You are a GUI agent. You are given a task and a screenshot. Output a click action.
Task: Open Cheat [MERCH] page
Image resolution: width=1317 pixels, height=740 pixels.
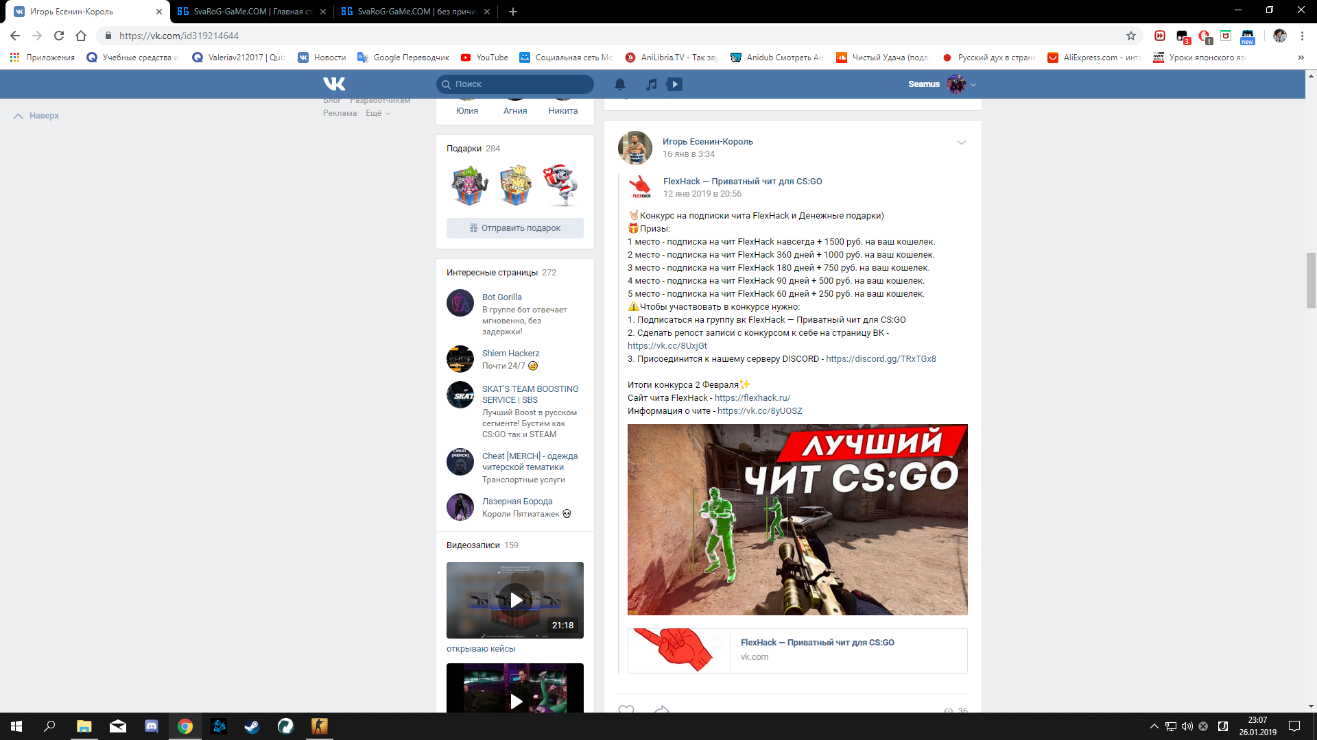tap(530, 462)
